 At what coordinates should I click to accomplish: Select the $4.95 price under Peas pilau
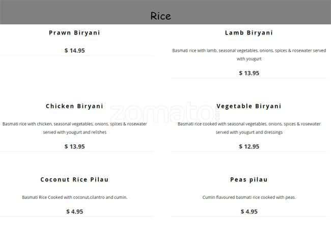(249, 212)
